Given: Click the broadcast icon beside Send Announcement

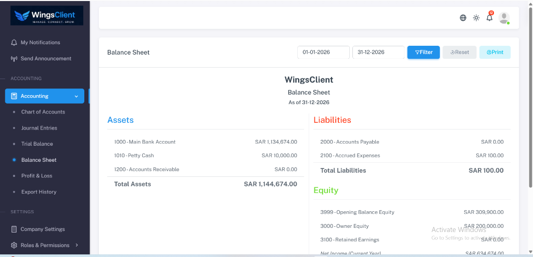Looking at the screenshot, I should (14, 58).
